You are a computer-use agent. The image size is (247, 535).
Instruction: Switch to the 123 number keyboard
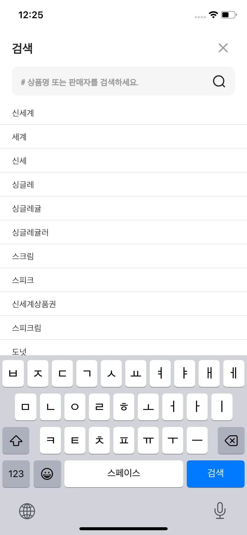click(x=16, y=474)
